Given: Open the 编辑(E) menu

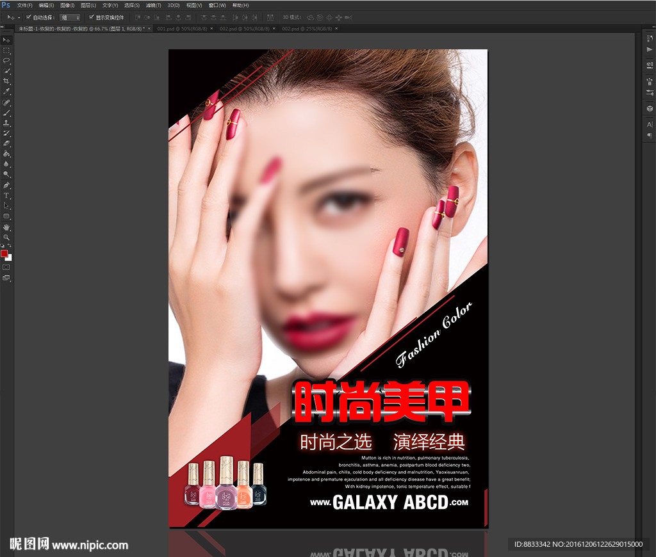Looking at the screenshot, I should 46,5.
